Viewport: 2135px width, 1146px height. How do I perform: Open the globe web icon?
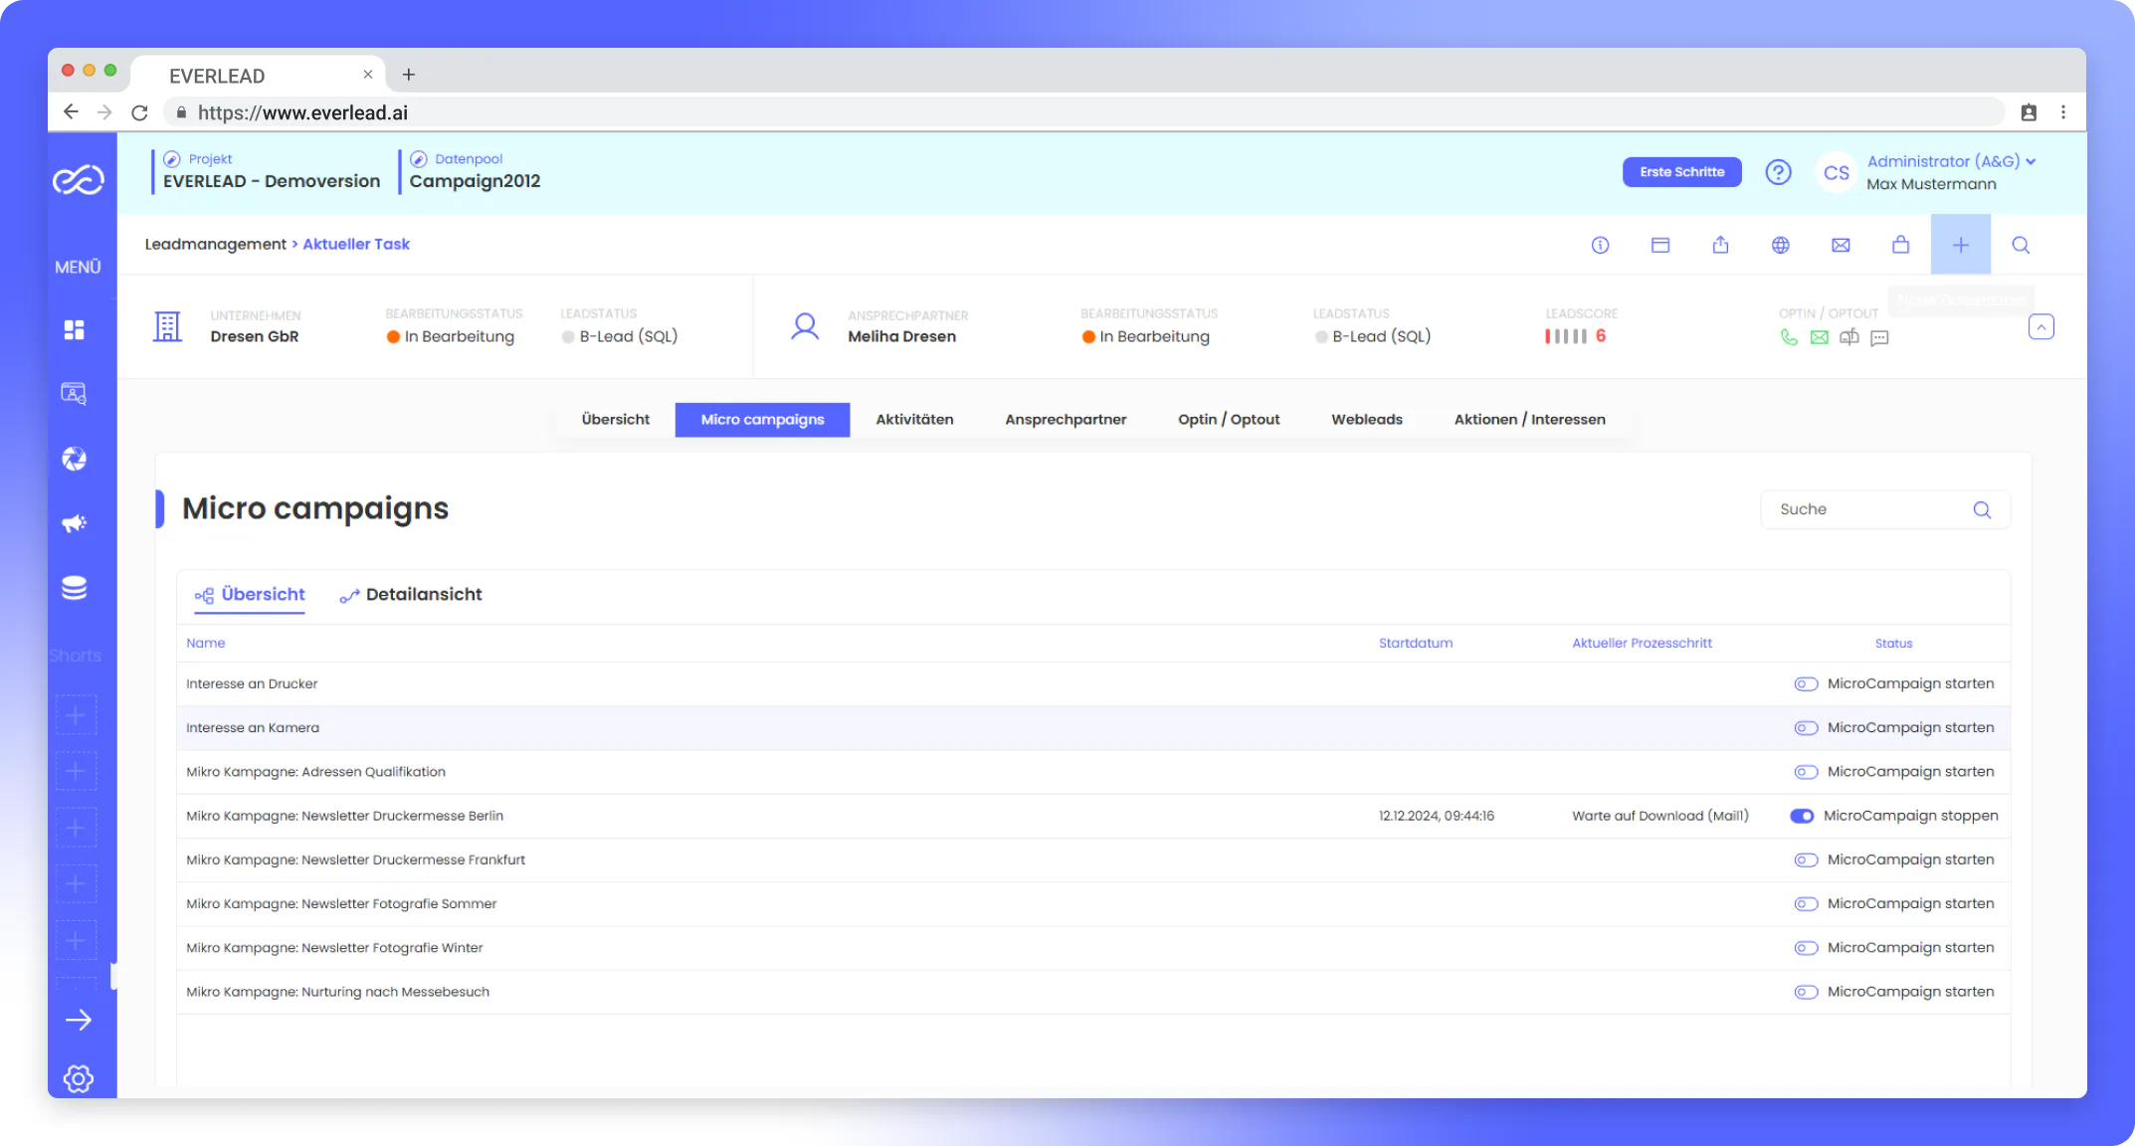(x=1781, y=245)
